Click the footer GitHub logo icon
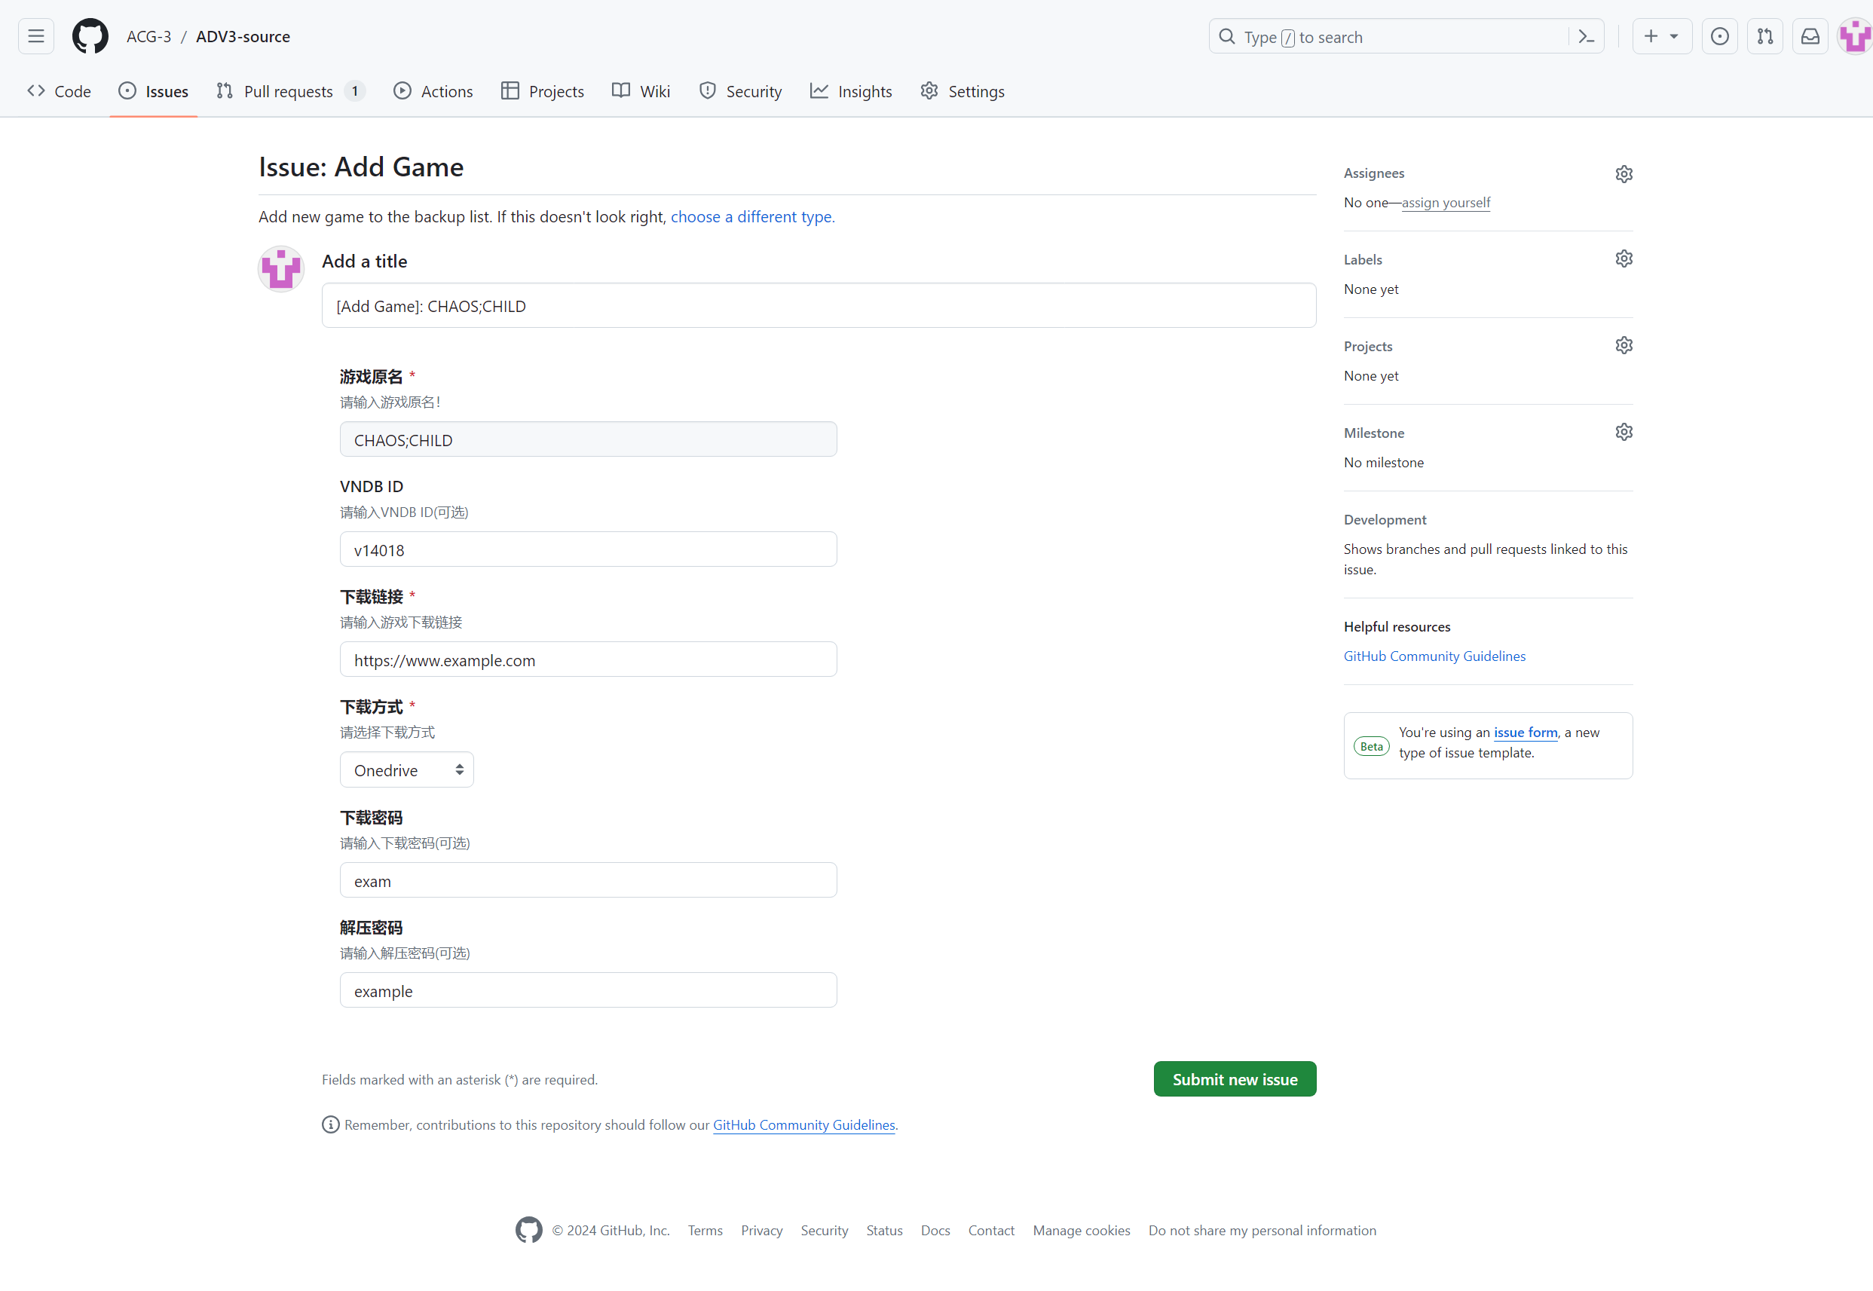 click(528, 1231)
